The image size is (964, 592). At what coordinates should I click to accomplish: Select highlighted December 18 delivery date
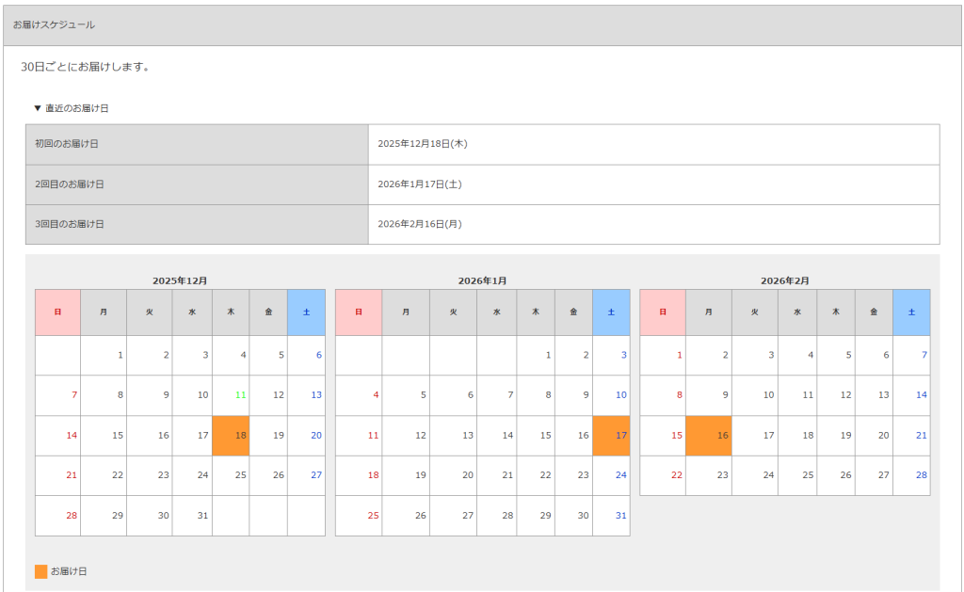pos(231,436)
